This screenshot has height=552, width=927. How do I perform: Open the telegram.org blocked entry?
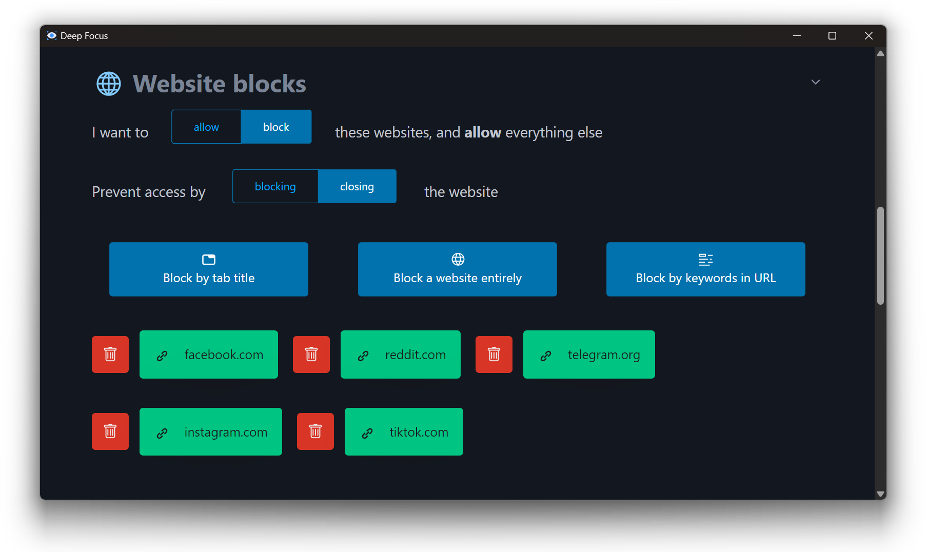point(589,354)
